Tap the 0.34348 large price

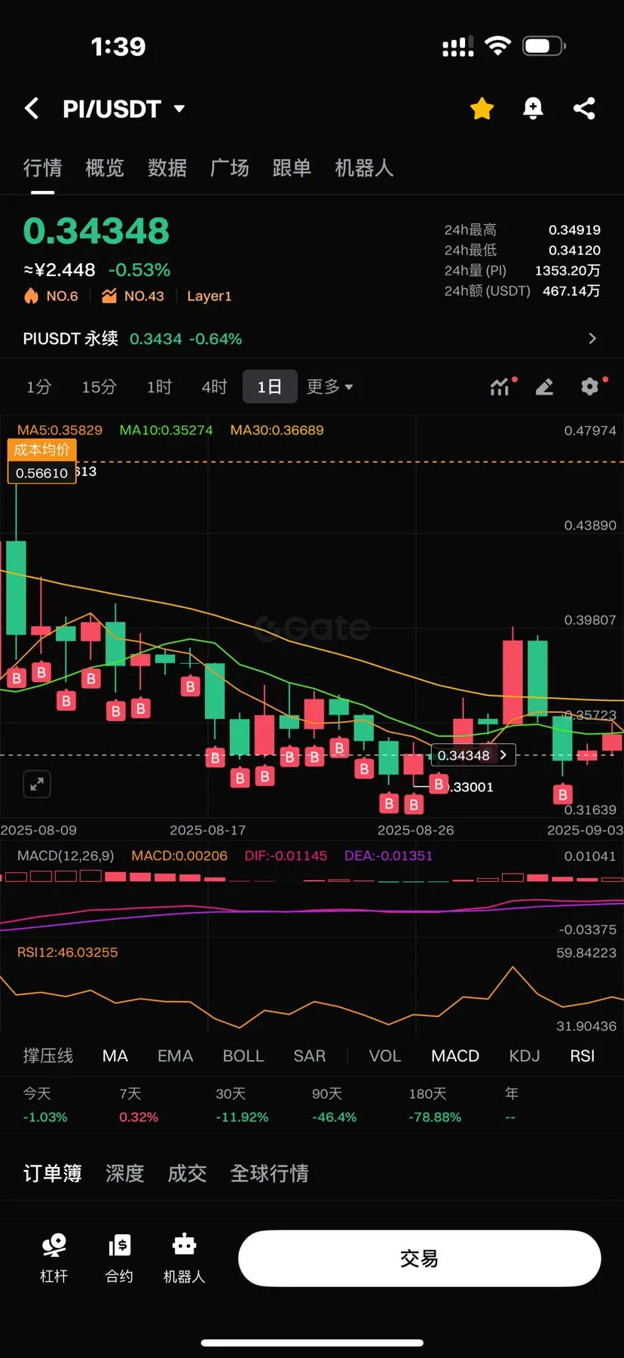pyautogui.click(x=96, y=231)
